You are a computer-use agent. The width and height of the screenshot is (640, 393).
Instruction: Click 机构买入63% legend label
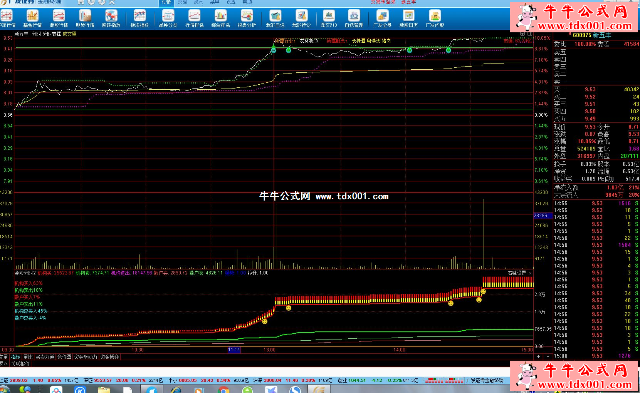click(x=29, y=283)
